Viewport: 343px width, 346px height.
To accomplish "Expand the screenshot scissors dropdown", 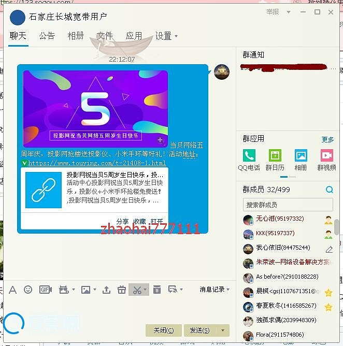I will coord(146,290).
